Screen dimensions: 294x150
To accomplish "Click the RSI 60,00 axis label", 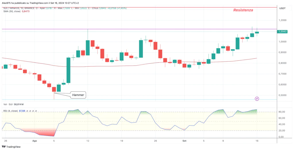I will pyautogui.click(x=282, y=118).
